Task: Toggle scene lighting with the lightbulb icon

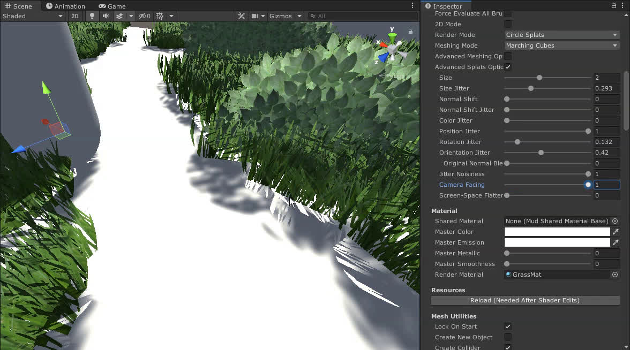Action: tap(92, 16)
